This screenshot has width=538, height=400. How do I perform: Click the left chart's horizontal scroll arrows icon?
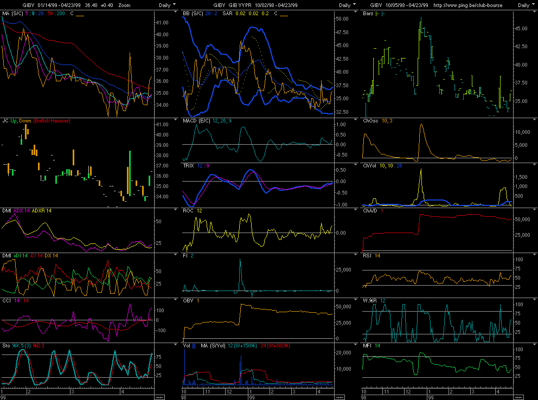coord(159,397)
